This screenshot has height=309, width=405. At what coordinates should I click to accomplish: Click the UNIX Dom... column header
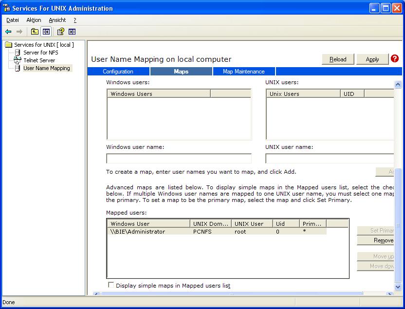(x=211, y=223)
